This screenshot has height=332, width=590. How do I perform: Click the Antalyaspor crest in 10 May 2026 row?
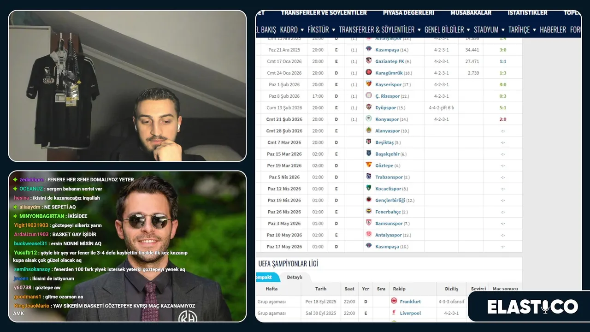tap(369, 235)
